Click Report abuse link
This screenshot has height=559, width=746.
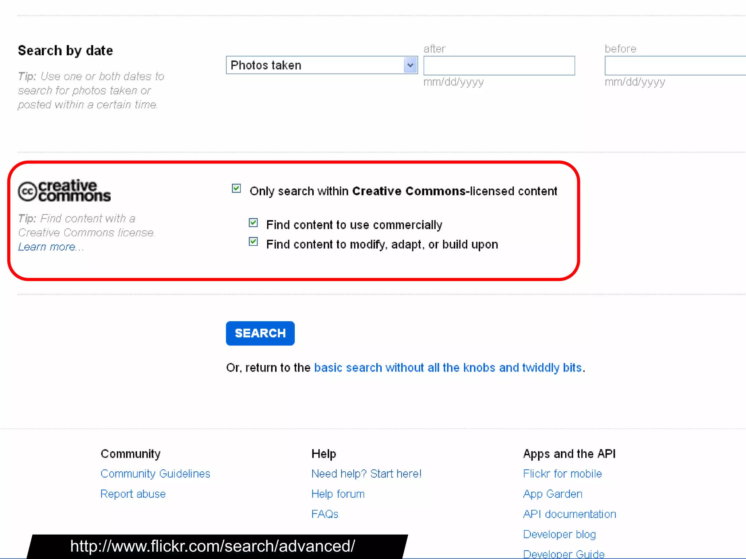133,494
